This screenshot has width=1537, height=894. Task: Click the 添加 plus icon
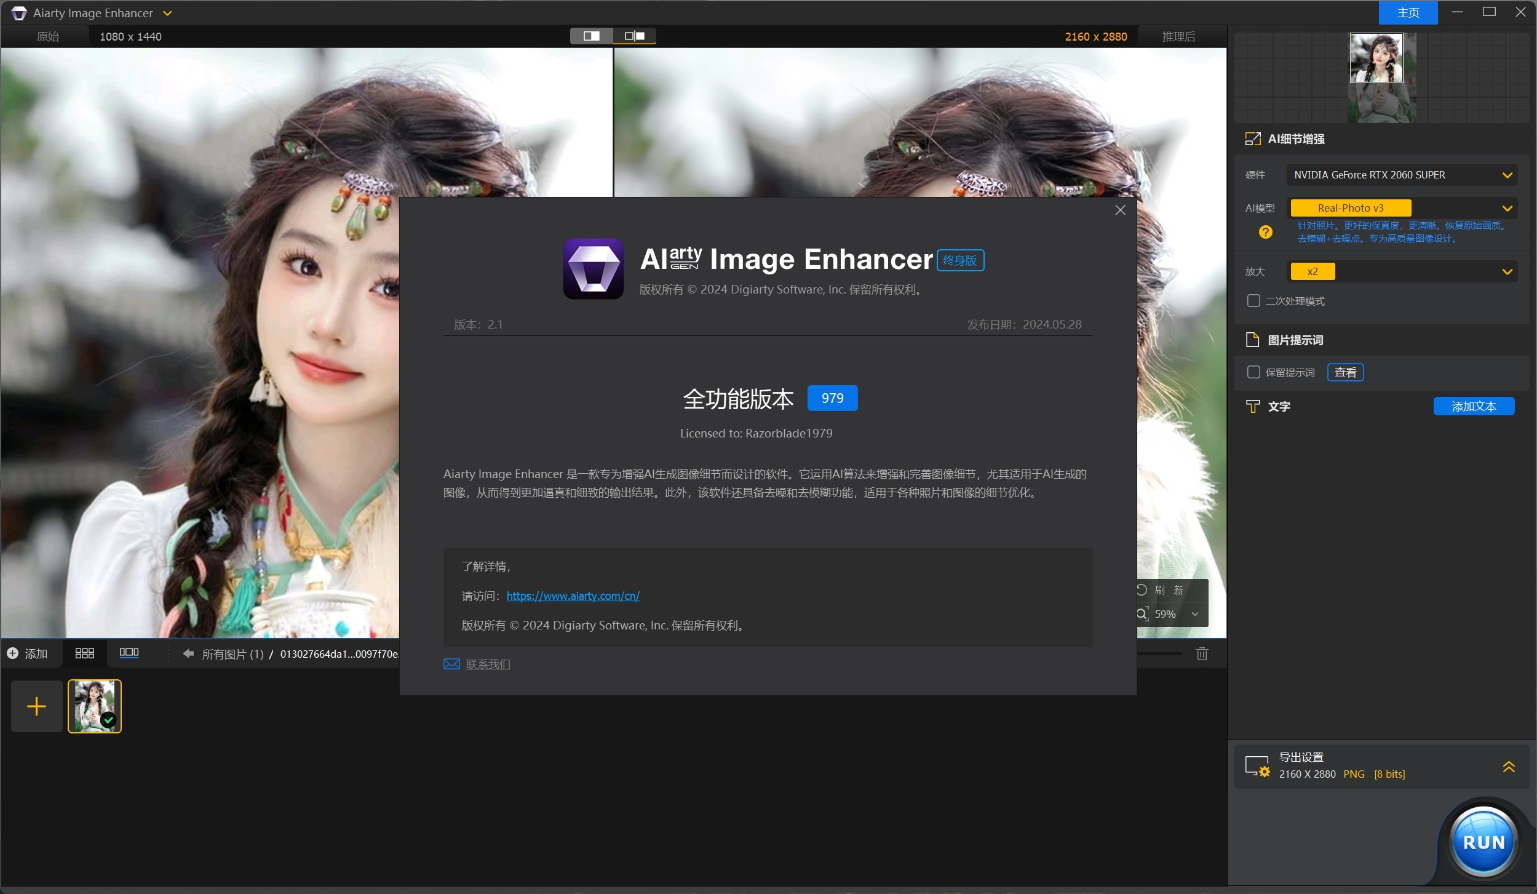12,653
